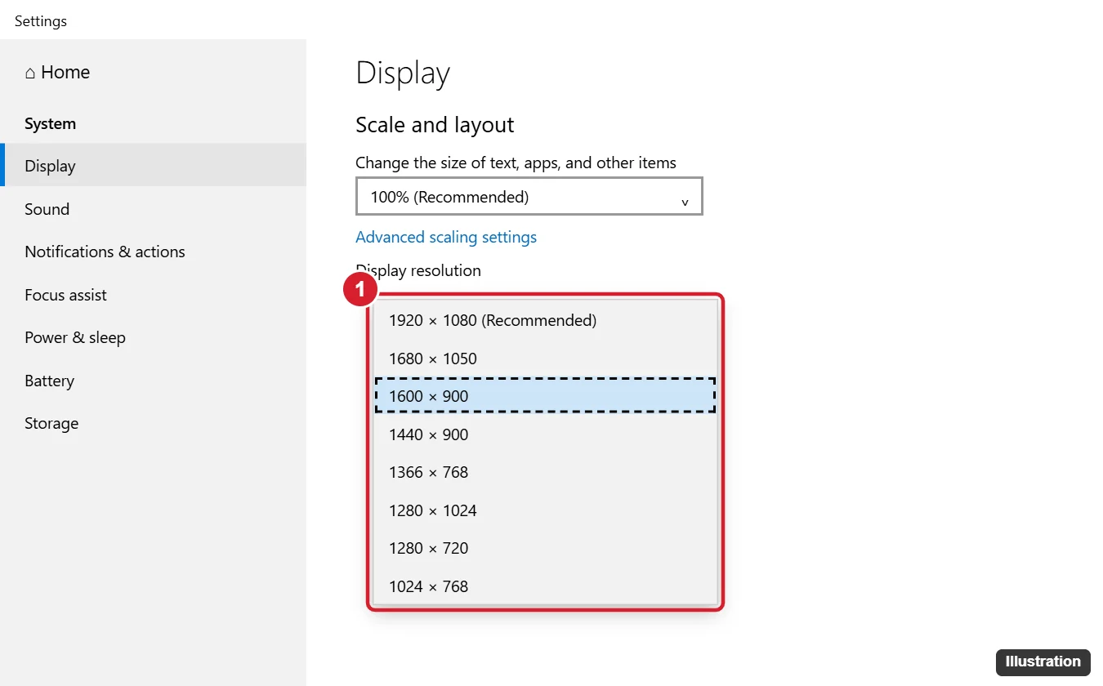Expand the 100% (Recommended) scale dropdown
The width and height of the screenshot is (1103, 686).
coord(529,197)
